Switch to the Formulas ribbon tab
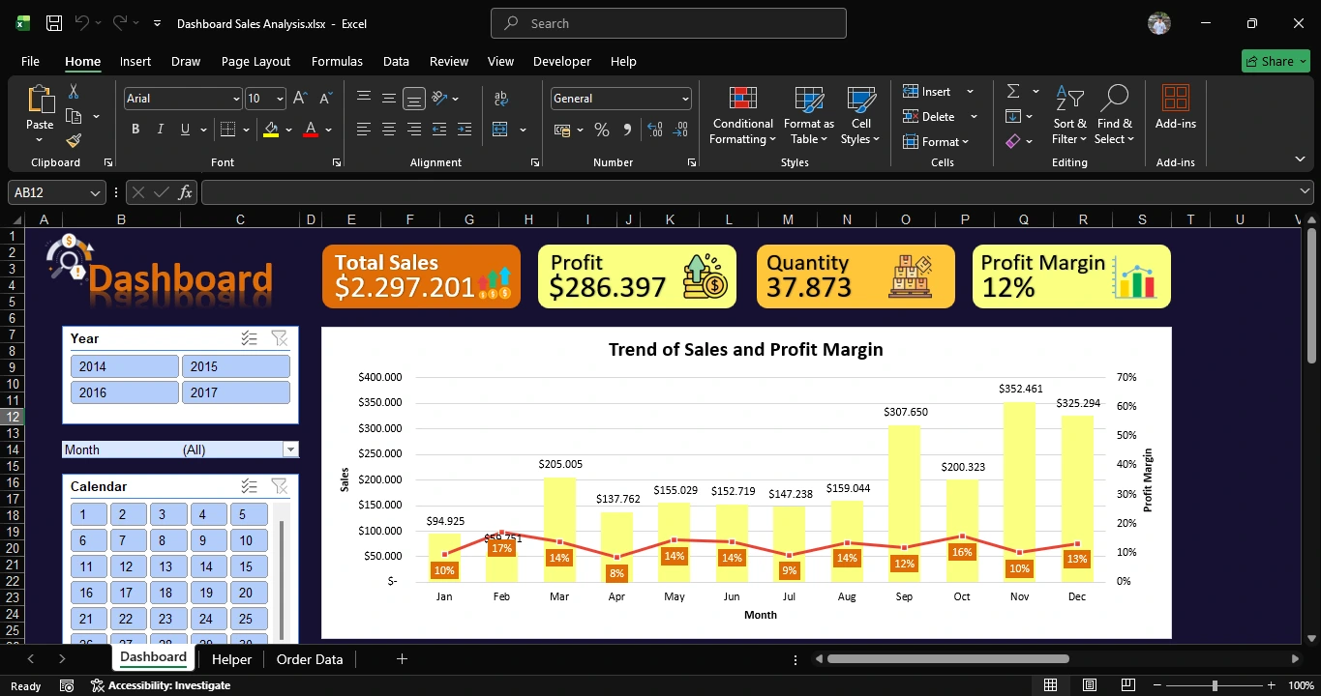This screenshot has width=1321, height=696. (337, 61)
